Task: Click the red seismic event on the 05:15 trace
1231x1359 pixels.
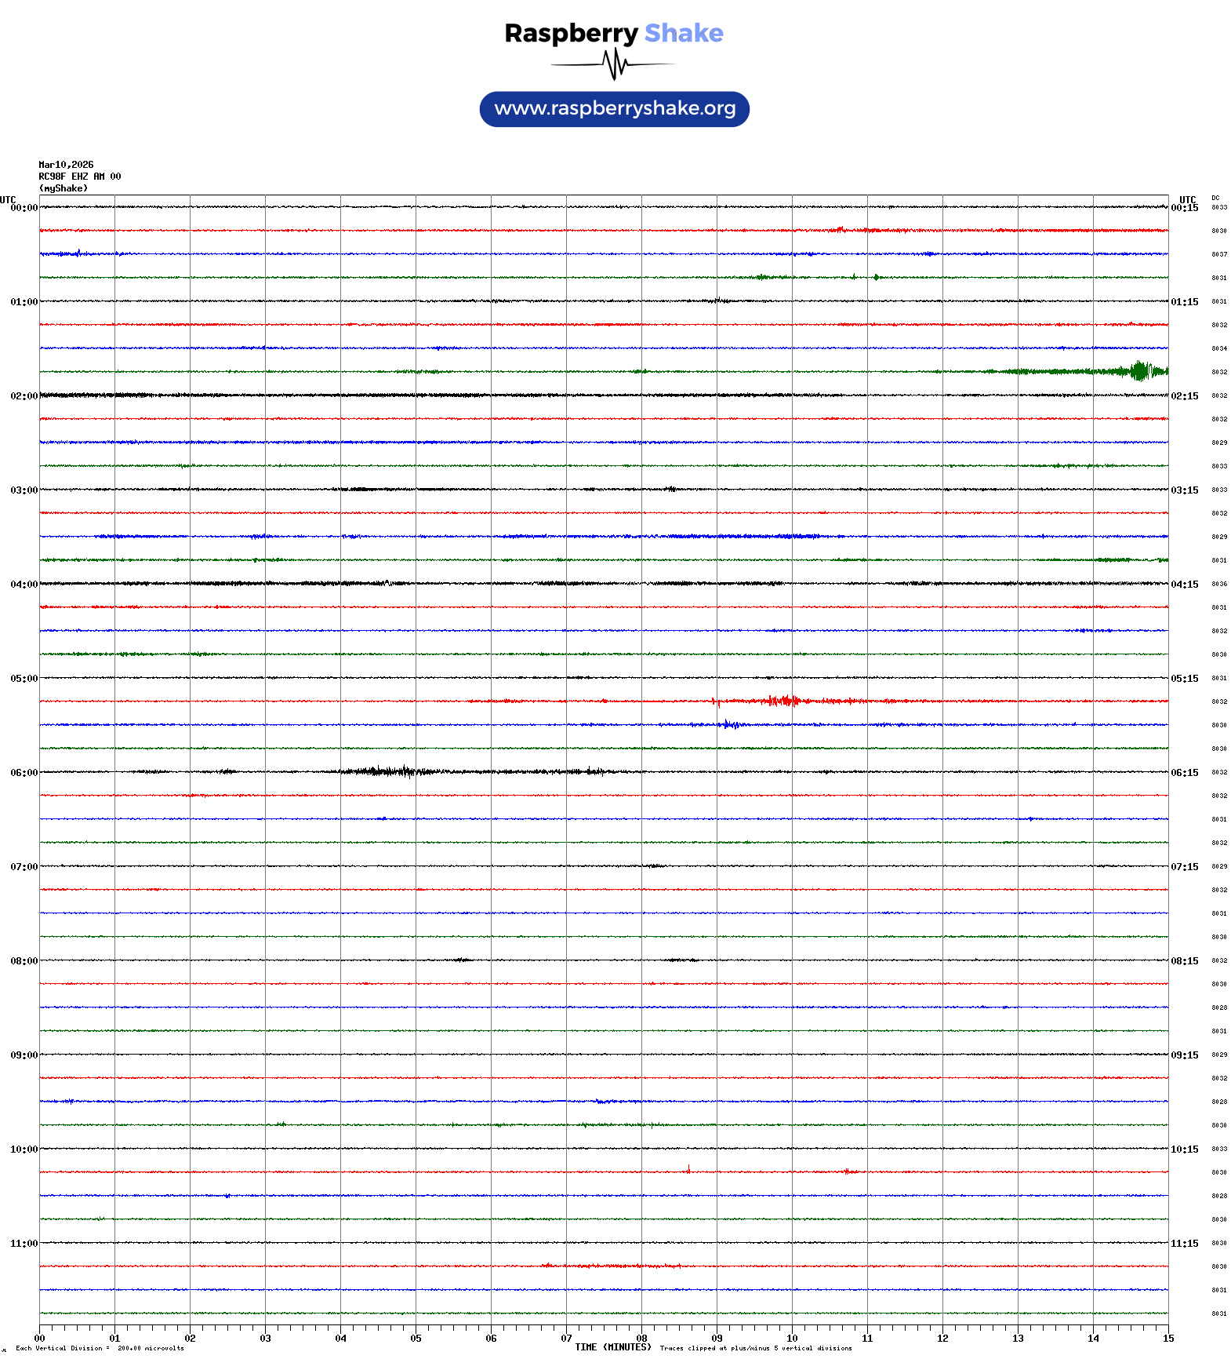Action: [783, 701]
